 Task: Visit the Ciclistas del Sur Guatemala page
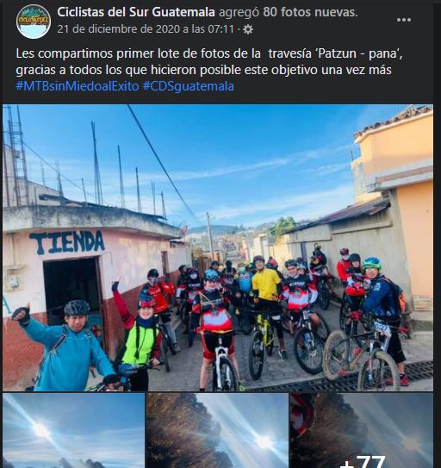[136, 12]
